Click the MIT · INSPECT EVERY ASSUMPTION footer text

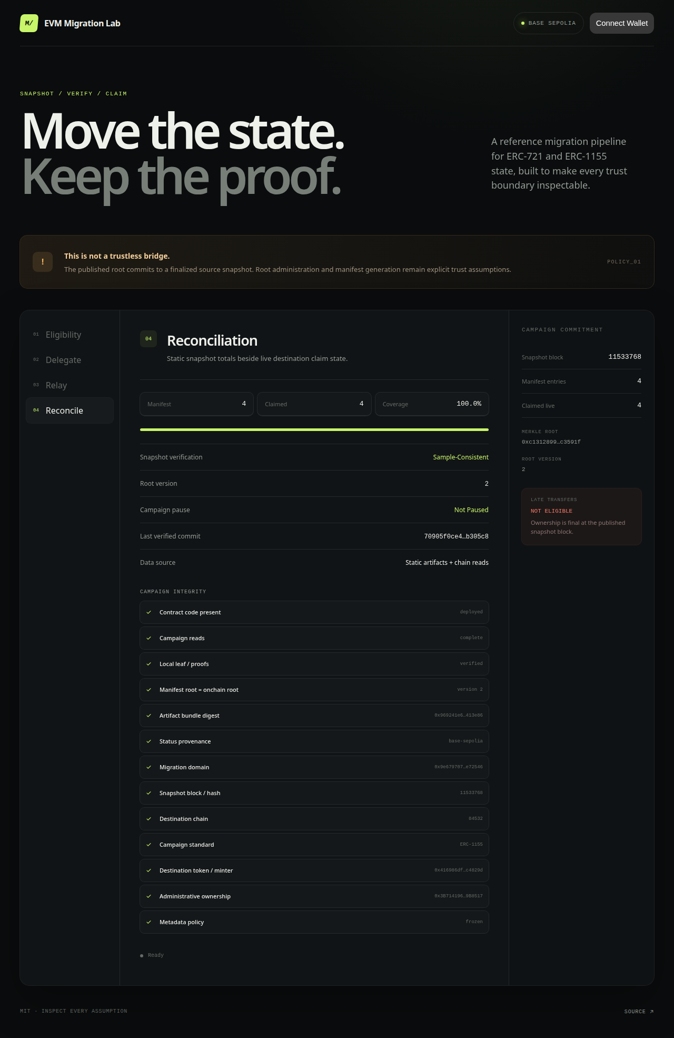click(74, 1011)
